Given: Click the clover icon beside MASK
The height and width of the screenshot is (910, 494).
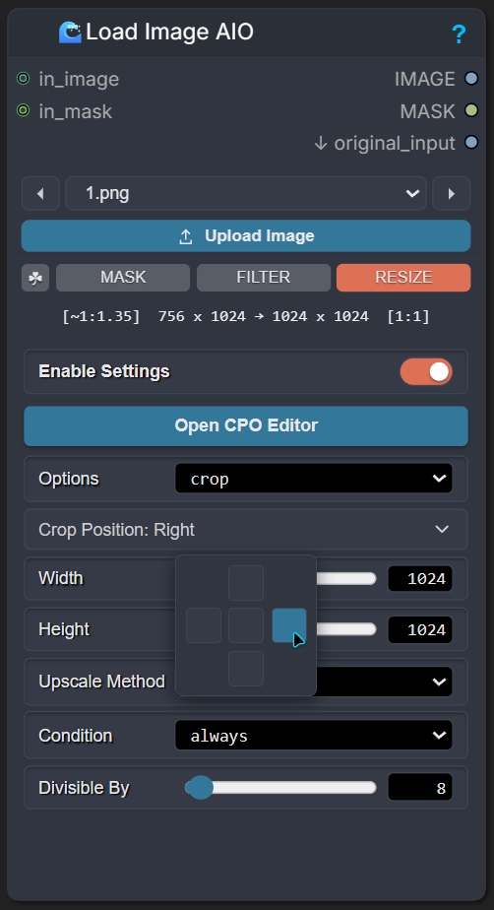Looking at the screenshot, I should pos(35,278).
